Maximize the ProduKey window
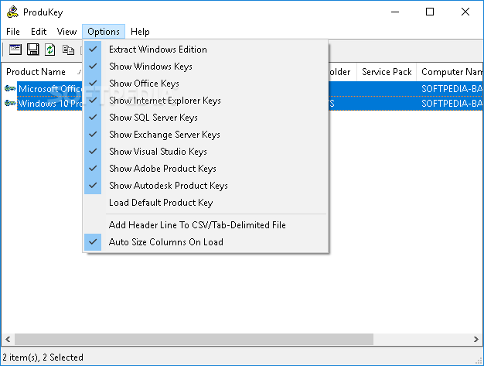Viewport: 484px width, 366px height. 430,12
